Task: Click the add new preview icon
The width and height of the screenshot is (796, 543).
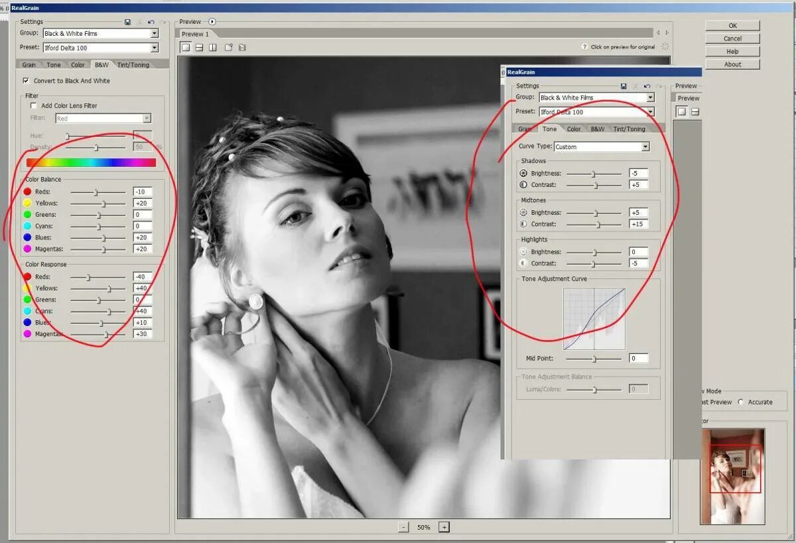Action: point(229,47)
